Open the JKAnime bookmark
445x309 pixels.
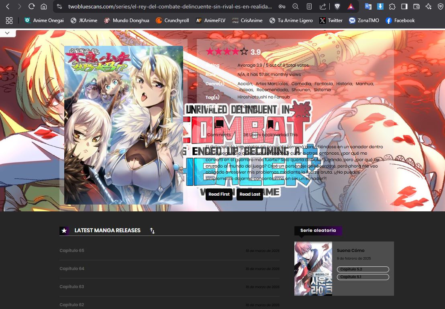click(x=84, y=20)
